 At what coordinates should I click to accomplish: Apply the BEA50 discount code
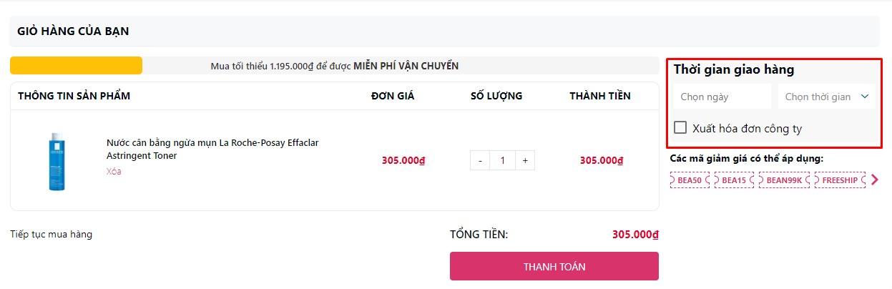(x=690, y=180)
